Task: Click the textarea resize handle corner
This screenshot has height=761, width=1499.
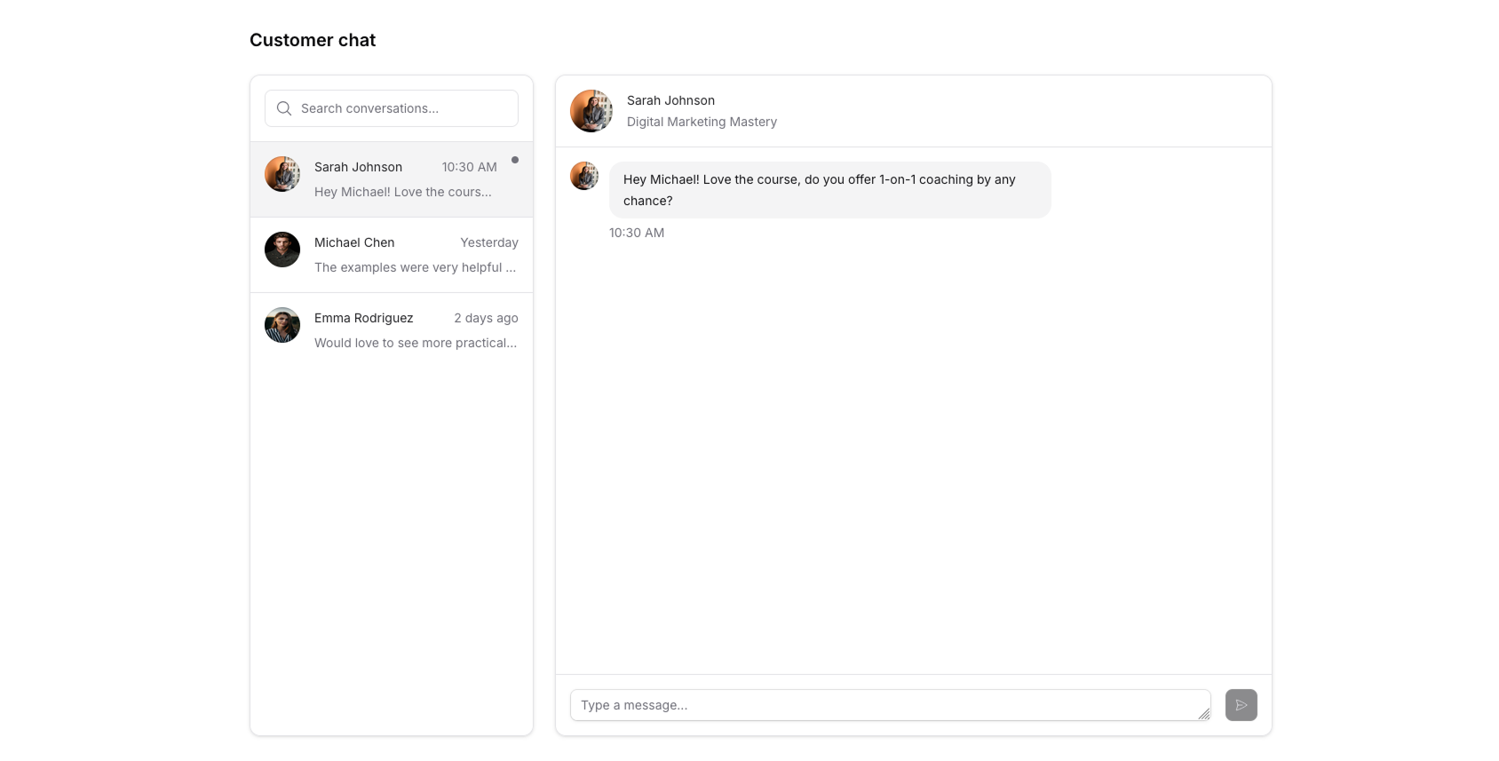Action: [1204, 714]
